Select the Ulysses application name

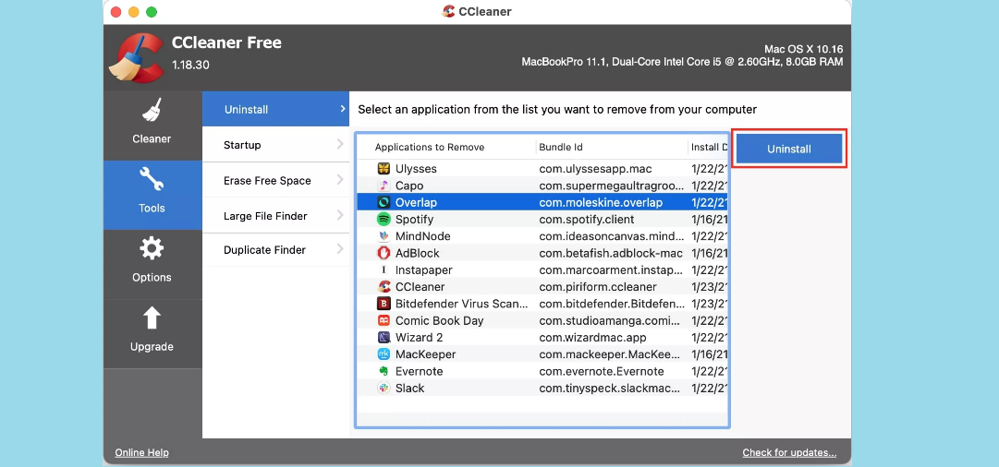[x=415, y=169]
